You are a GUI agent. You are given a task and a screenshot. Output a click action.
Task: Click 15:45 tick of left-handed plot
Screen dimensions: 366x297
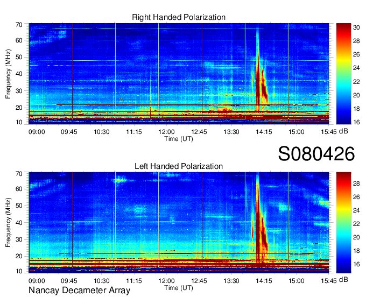pos(329,281)
